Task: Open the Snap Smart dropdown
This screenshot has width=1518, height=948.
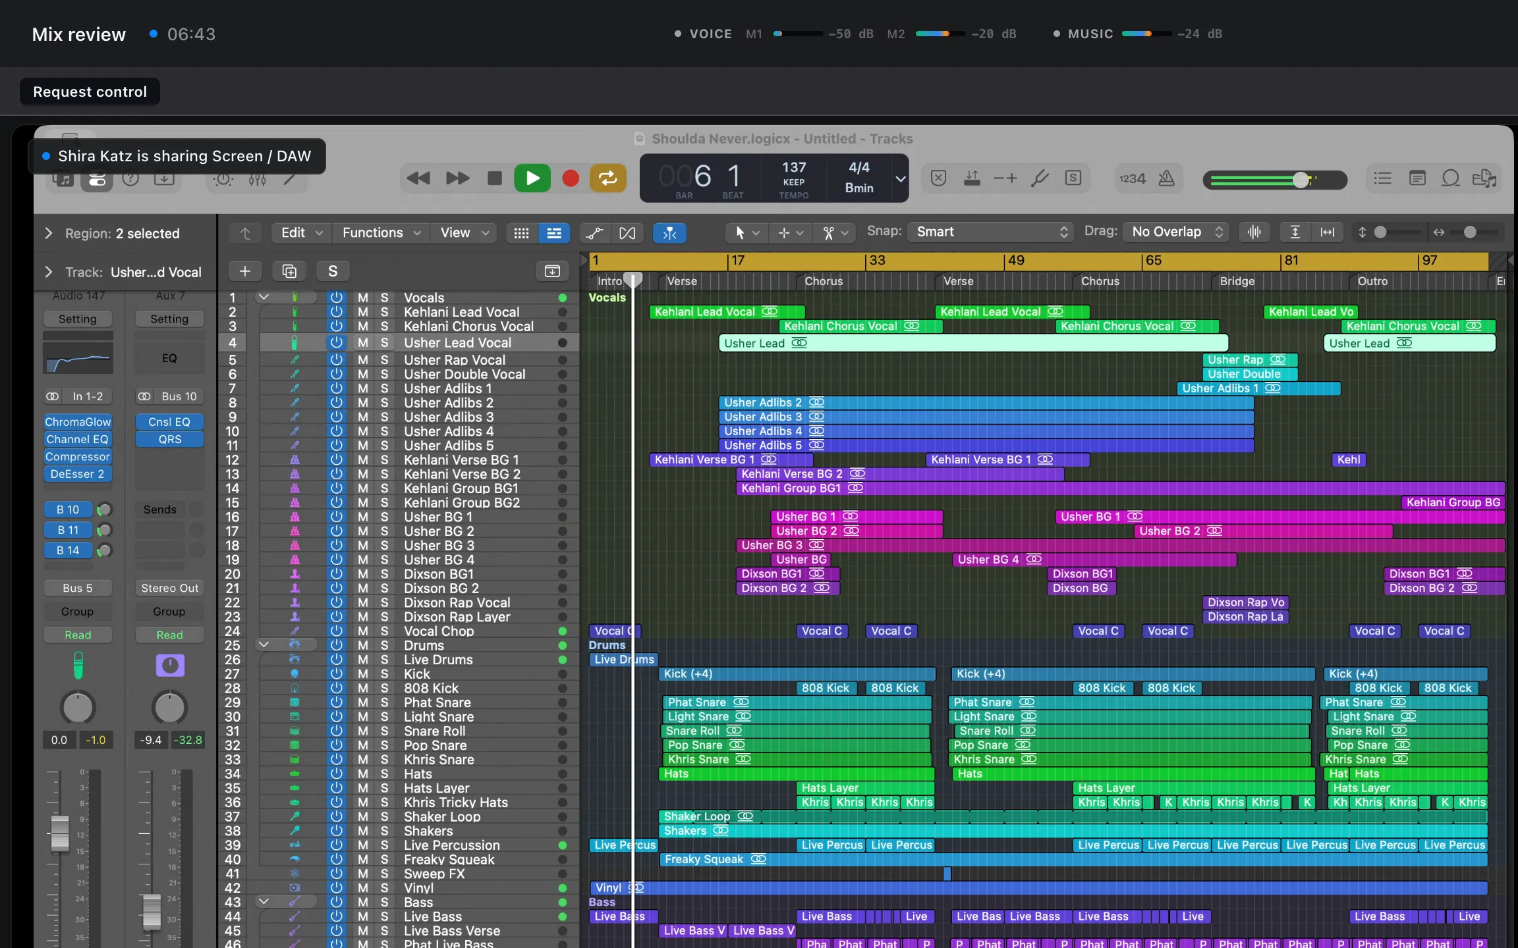Action: pos(990,232)
